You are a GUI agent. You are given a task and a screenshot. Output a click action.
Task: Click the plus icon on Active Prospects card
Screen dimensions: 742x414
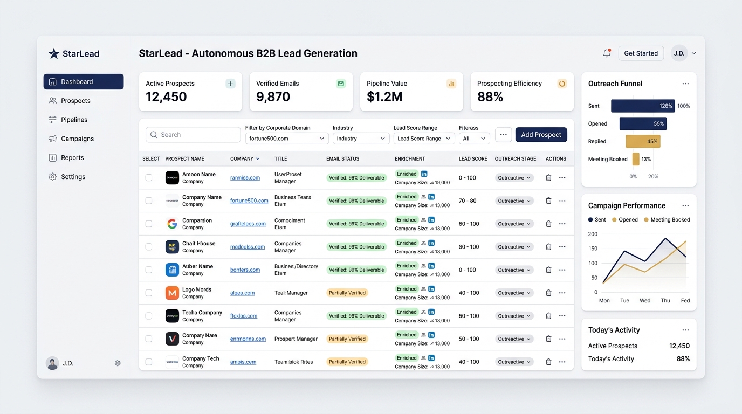230,84
